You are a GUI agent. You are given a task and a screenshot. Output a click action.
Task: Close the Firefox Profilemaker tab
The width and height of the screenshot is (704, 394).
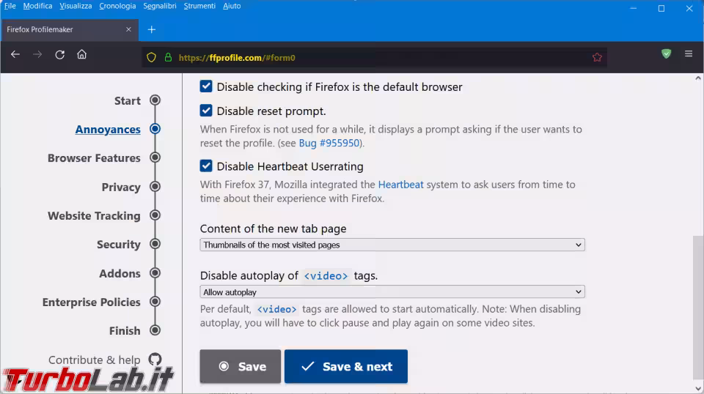(x=128, y=29)
